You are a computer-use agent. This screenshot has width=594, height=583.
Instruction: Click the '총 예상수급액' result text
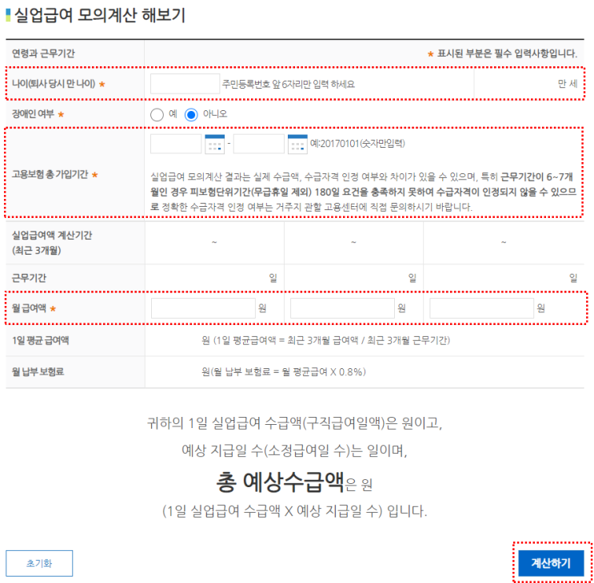coord(280,482)
